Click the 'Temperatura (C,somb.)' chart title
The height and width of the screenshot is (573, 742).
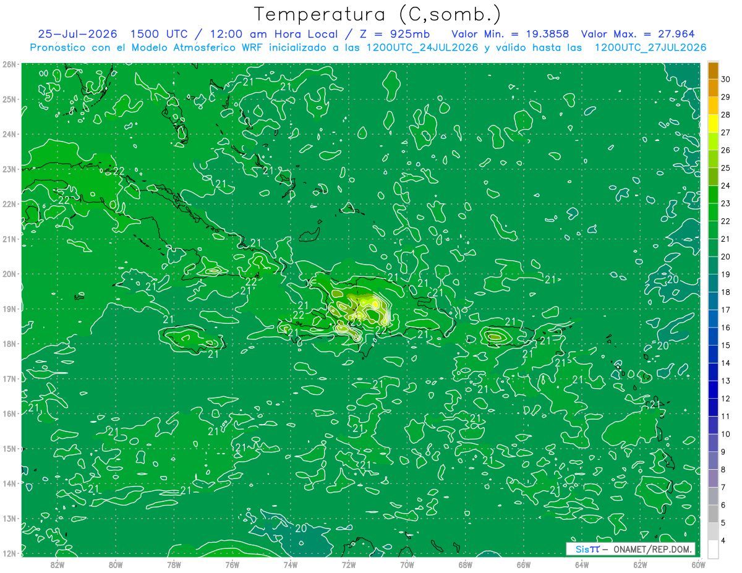pyautogui.click(x=378, y=15)
